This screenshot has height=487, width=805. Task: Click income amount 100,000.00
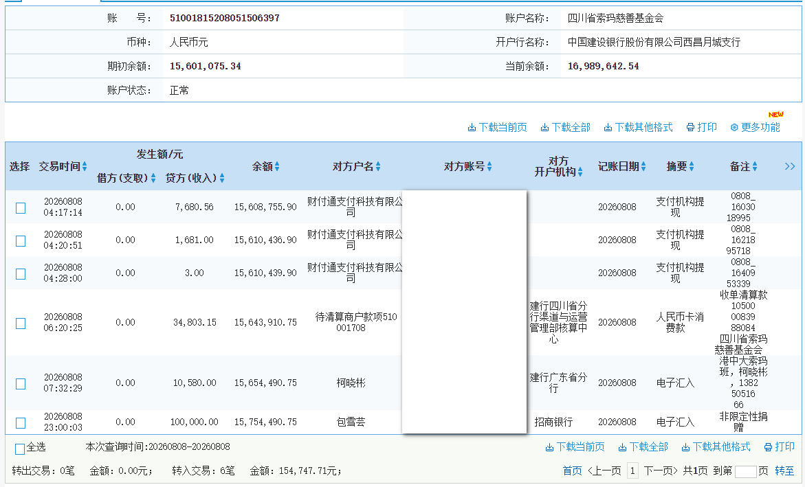[x=194, y=422]
